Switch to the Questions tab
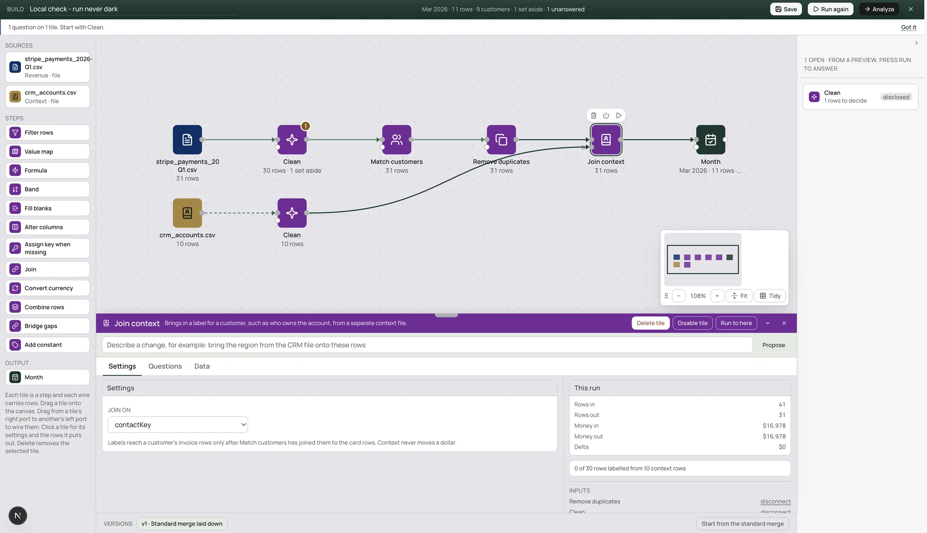 click(165, 366)
